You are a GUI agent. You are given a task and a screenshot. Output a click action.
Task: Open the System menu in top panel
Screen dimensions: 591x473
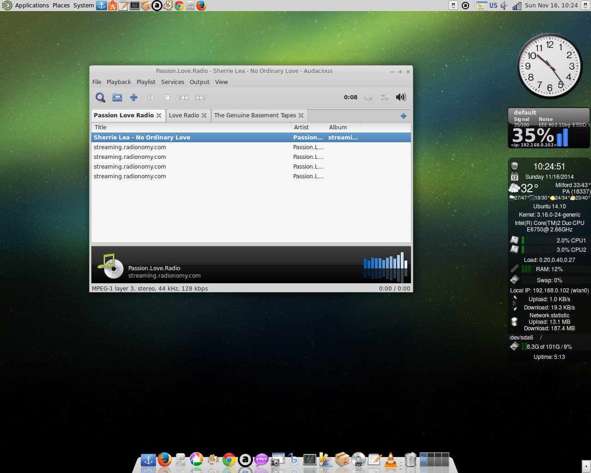(x=84, y=6)
